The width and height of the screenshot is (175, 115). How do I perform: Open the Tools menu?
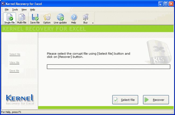15,10
